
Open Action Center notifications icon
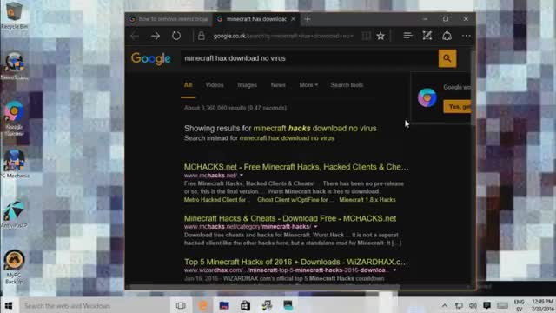486,305
